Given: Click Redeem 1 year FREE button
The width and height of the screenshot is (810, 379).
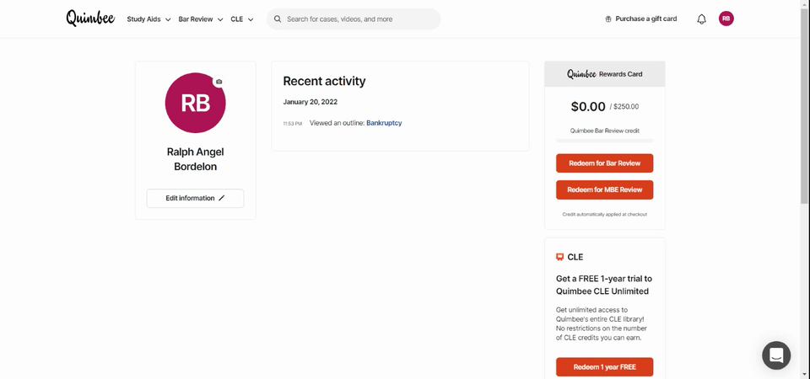Looking at the screenshot, I should pyautogui.click(x=604, y=367).
